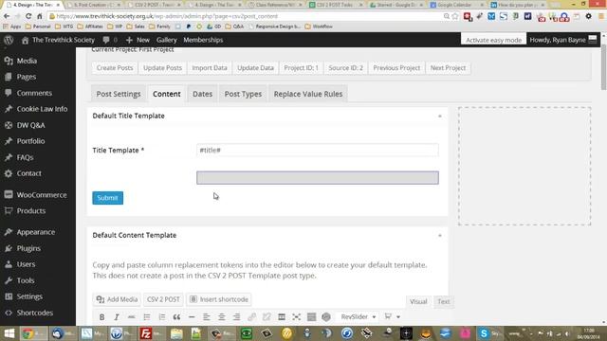Open the shopping cart shortcode dropdown
Viewport: 607px width, 341px height.
click(392, 317)
